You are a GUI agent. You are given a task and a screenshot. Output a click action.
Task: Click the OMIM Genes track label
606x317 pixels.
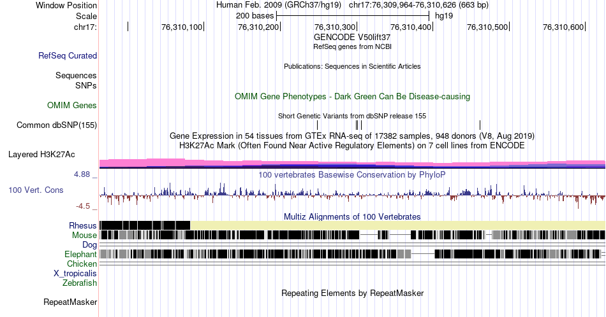[72, 105]
